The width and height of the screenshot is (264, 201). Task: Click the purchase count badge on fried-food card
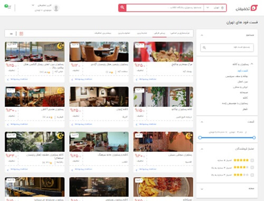tap(139, 45)
